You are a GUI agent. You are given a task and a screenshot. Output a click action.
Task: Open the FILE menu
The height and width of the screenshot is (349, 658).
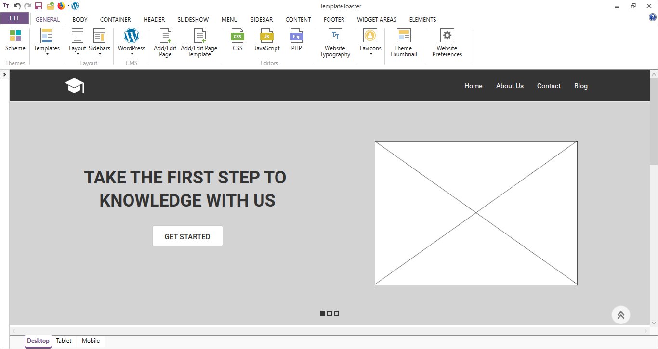(14, 18)
